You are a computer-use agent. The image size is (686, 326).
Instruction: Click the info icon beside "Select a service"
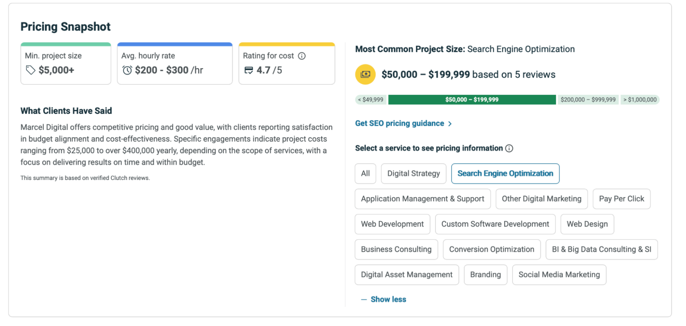tap(509, 148)
